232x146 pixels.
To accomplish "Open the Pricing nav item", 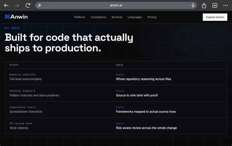I will point(152,17).
